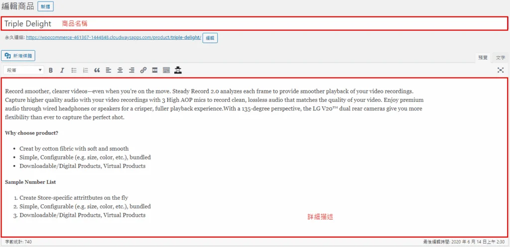Click the permalink 編輯 button

(x=210, y=38)
